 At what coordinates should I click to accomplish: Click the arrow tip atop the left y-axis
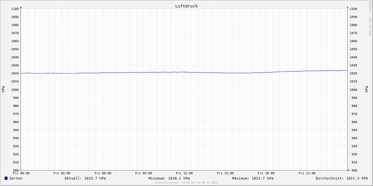[x=21, y=7]
